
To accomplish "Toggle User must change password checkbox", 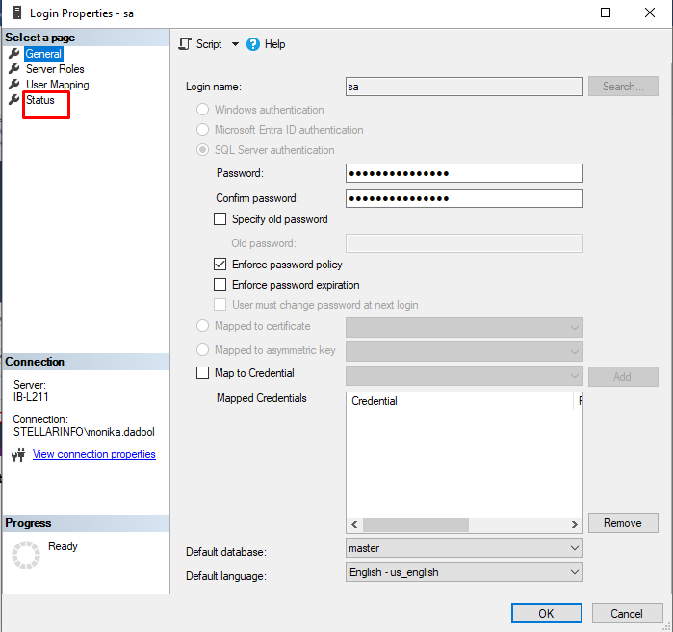I will [x=220, y=305].
